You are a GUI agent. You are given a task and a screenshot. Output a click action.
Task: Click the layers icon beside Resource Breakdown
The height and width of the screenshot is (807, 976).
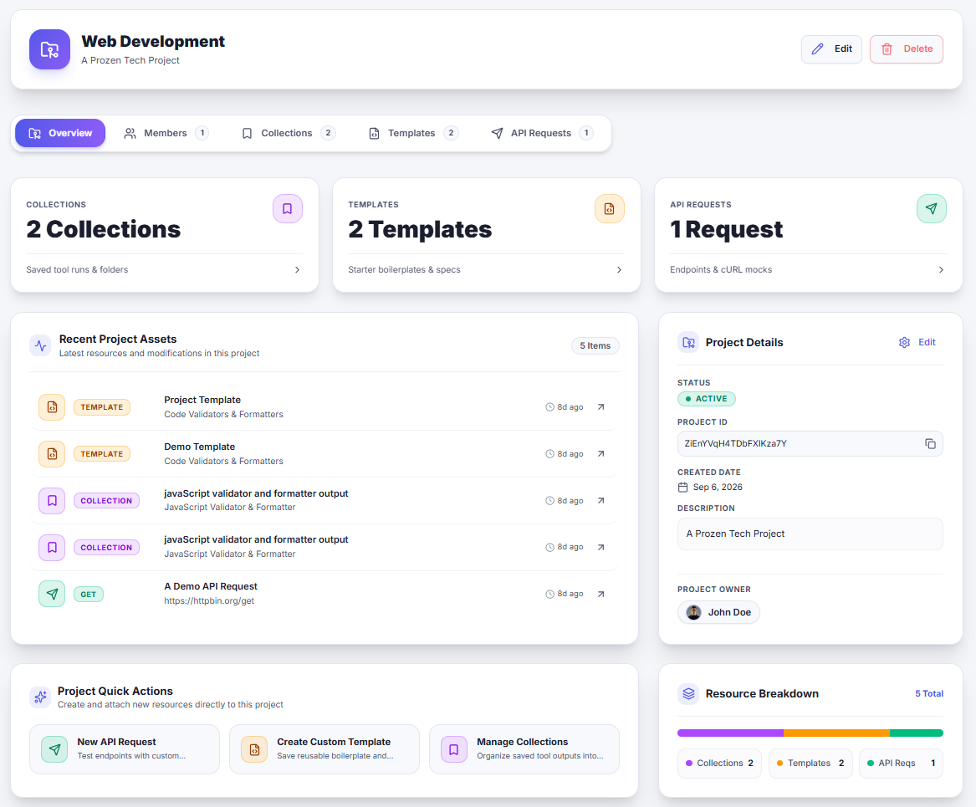tap(688, 693)
